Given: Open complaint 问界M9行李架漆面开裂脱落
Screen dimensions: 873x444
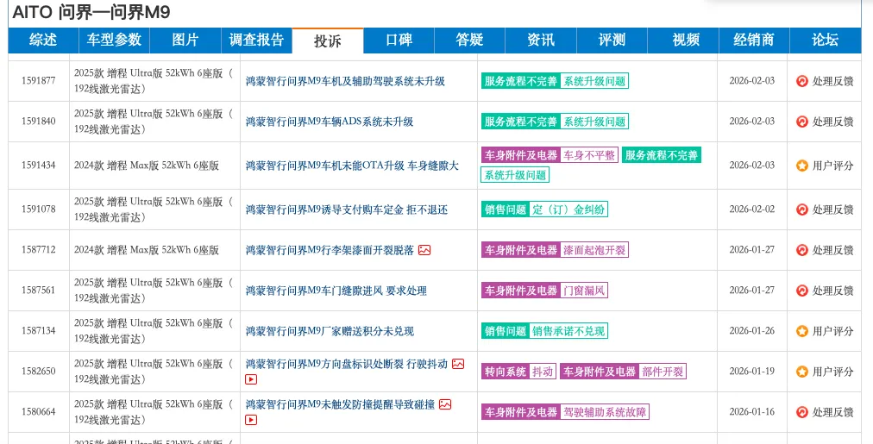Looking at the screenshot, I should tap(330, 250).
